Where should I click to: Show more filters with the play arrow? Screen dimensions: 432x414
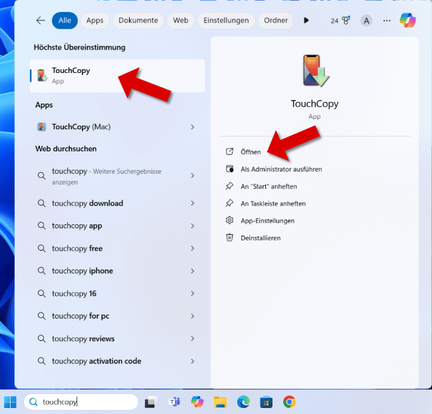tap(306, 21)
